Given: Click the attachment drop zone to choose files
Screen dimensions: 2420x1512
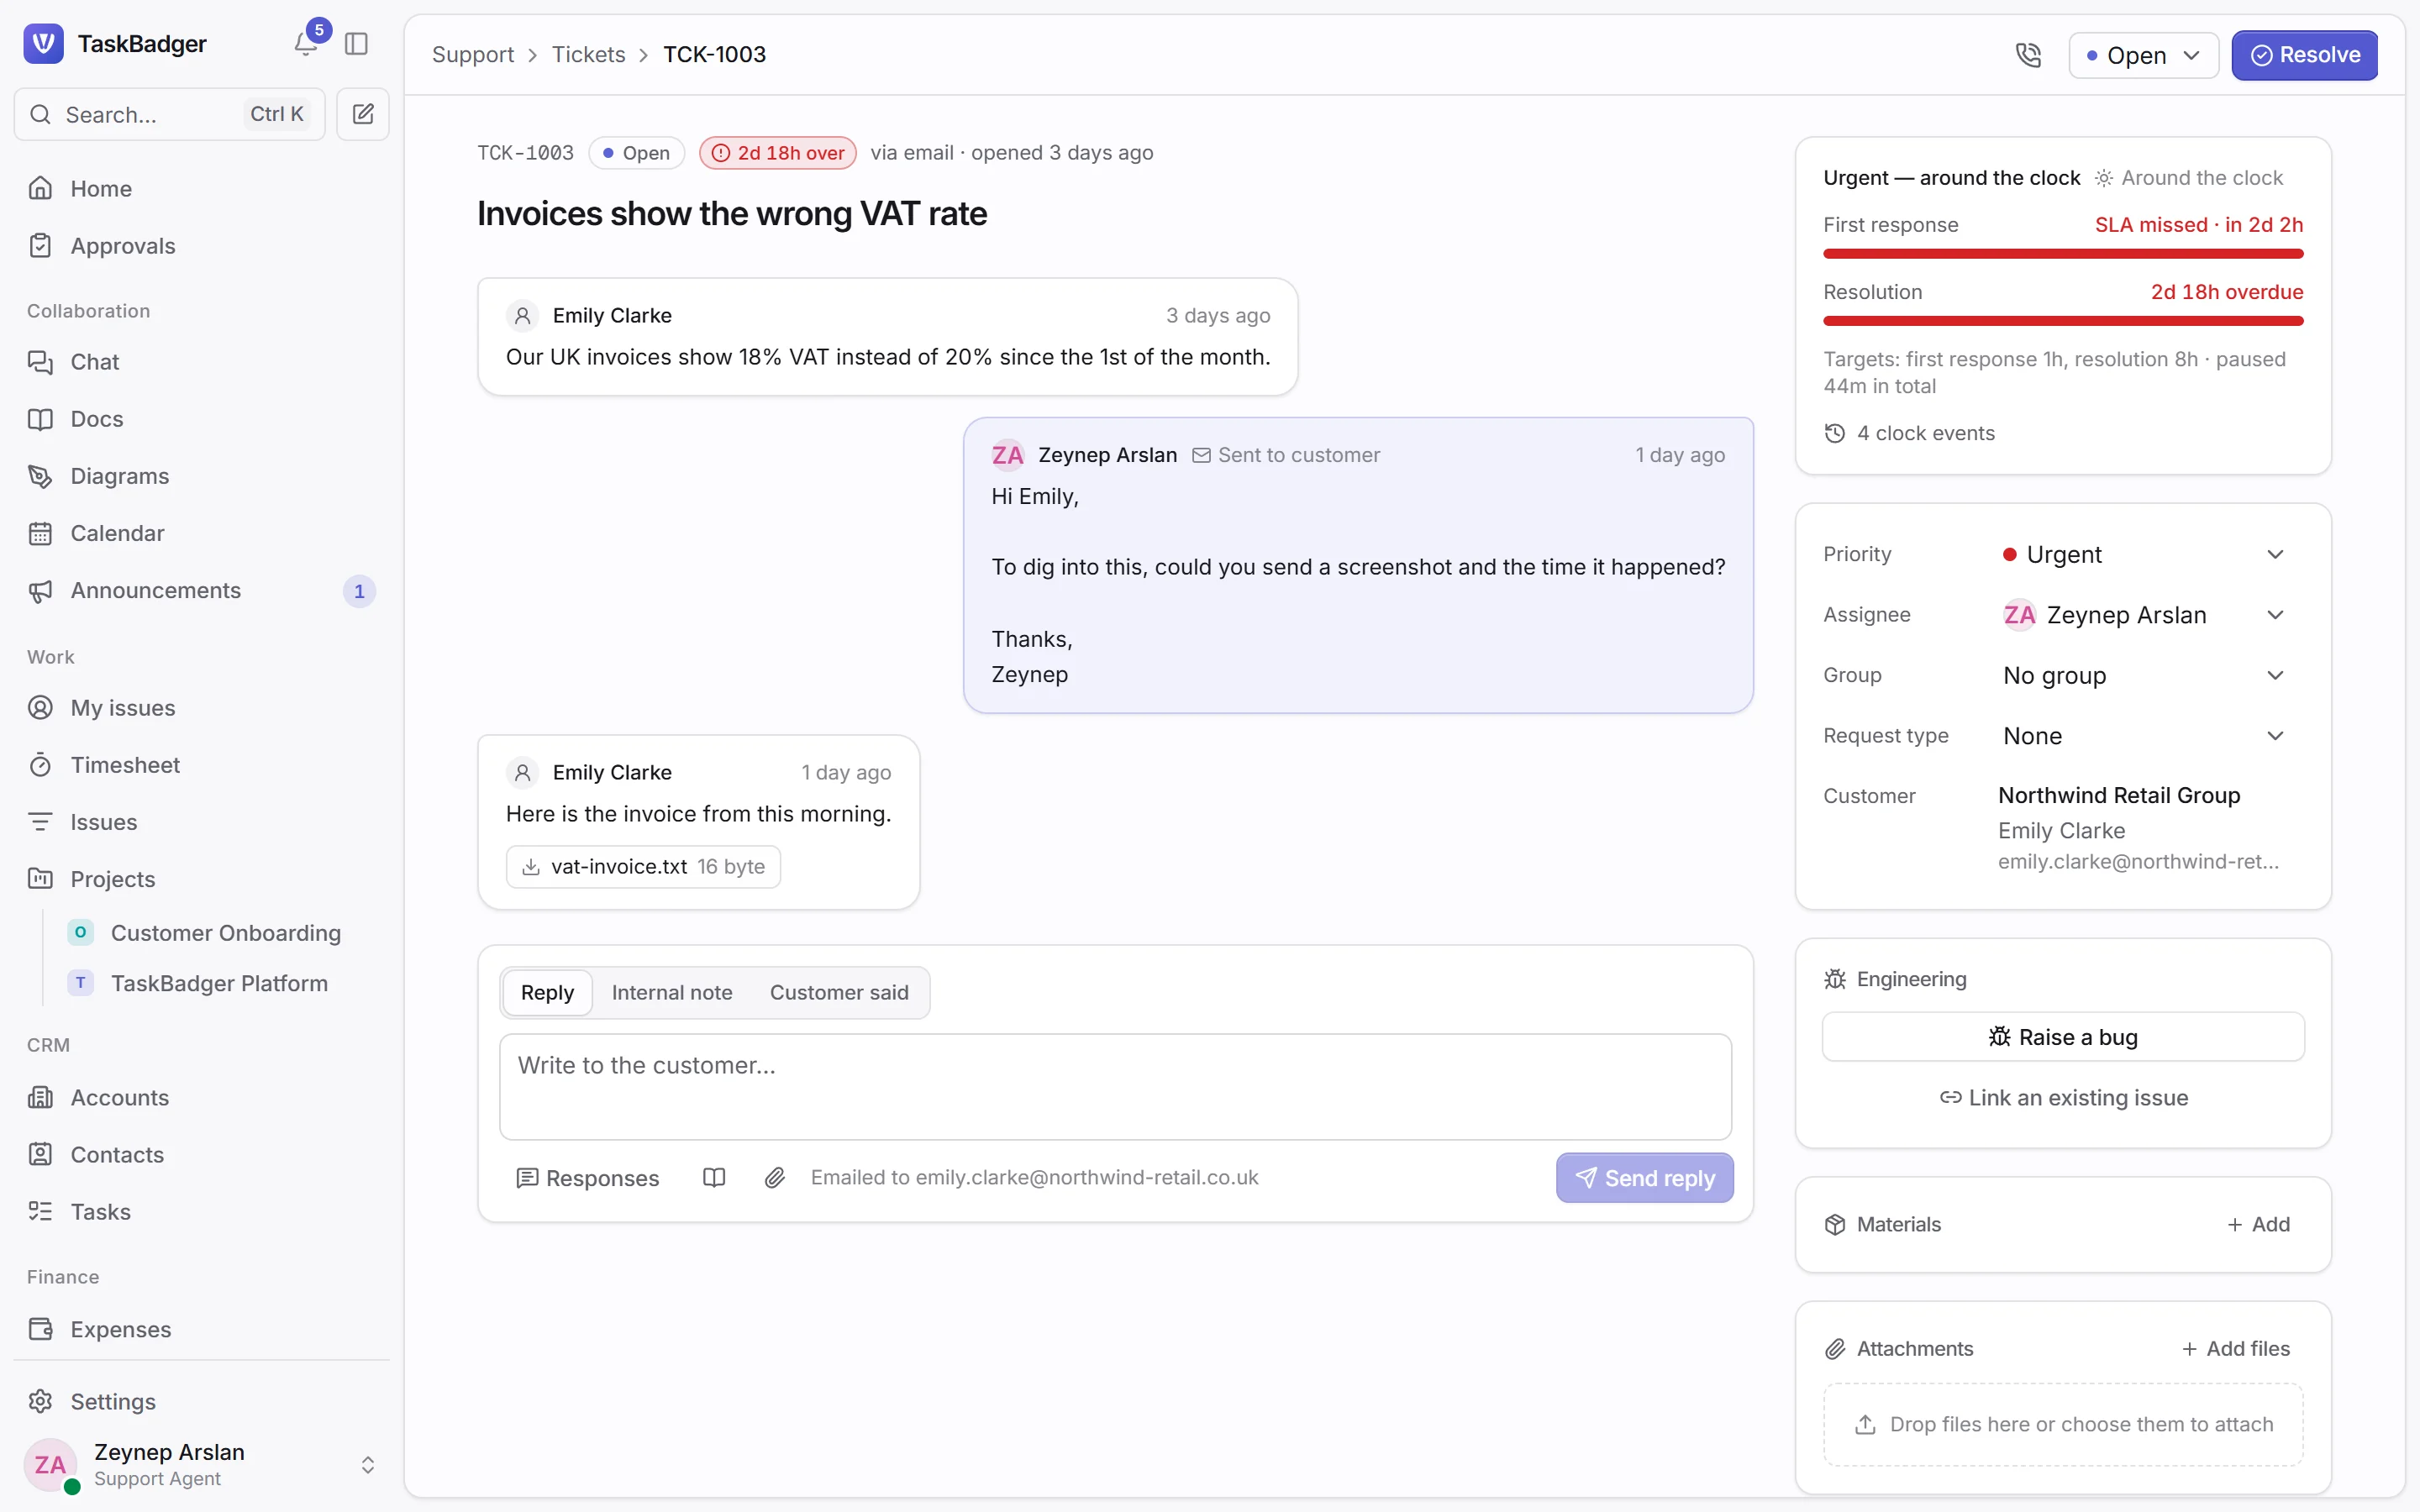Looking at the screenshot, I should 2063,1425.
